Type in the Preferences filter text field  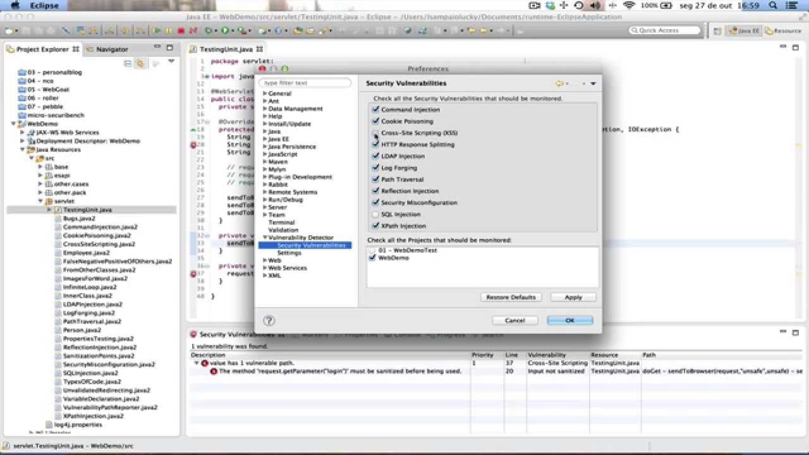click(x=305, y=82)
